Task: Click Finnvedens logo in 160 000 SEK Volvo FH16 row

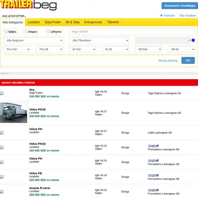Action: click(x=153, y=146)
